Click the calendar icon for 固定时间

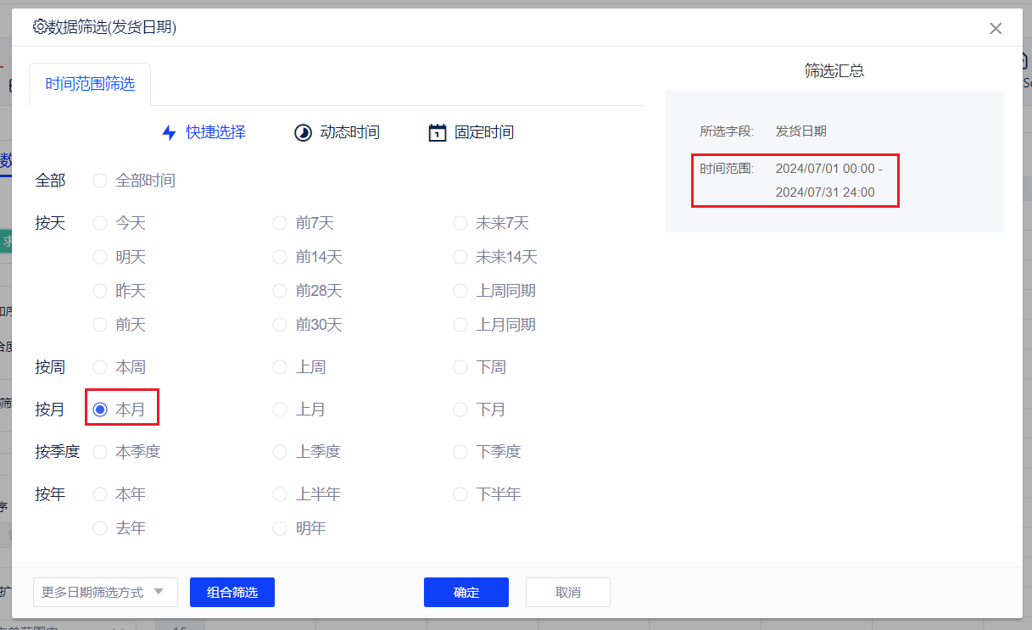[438, 132]
